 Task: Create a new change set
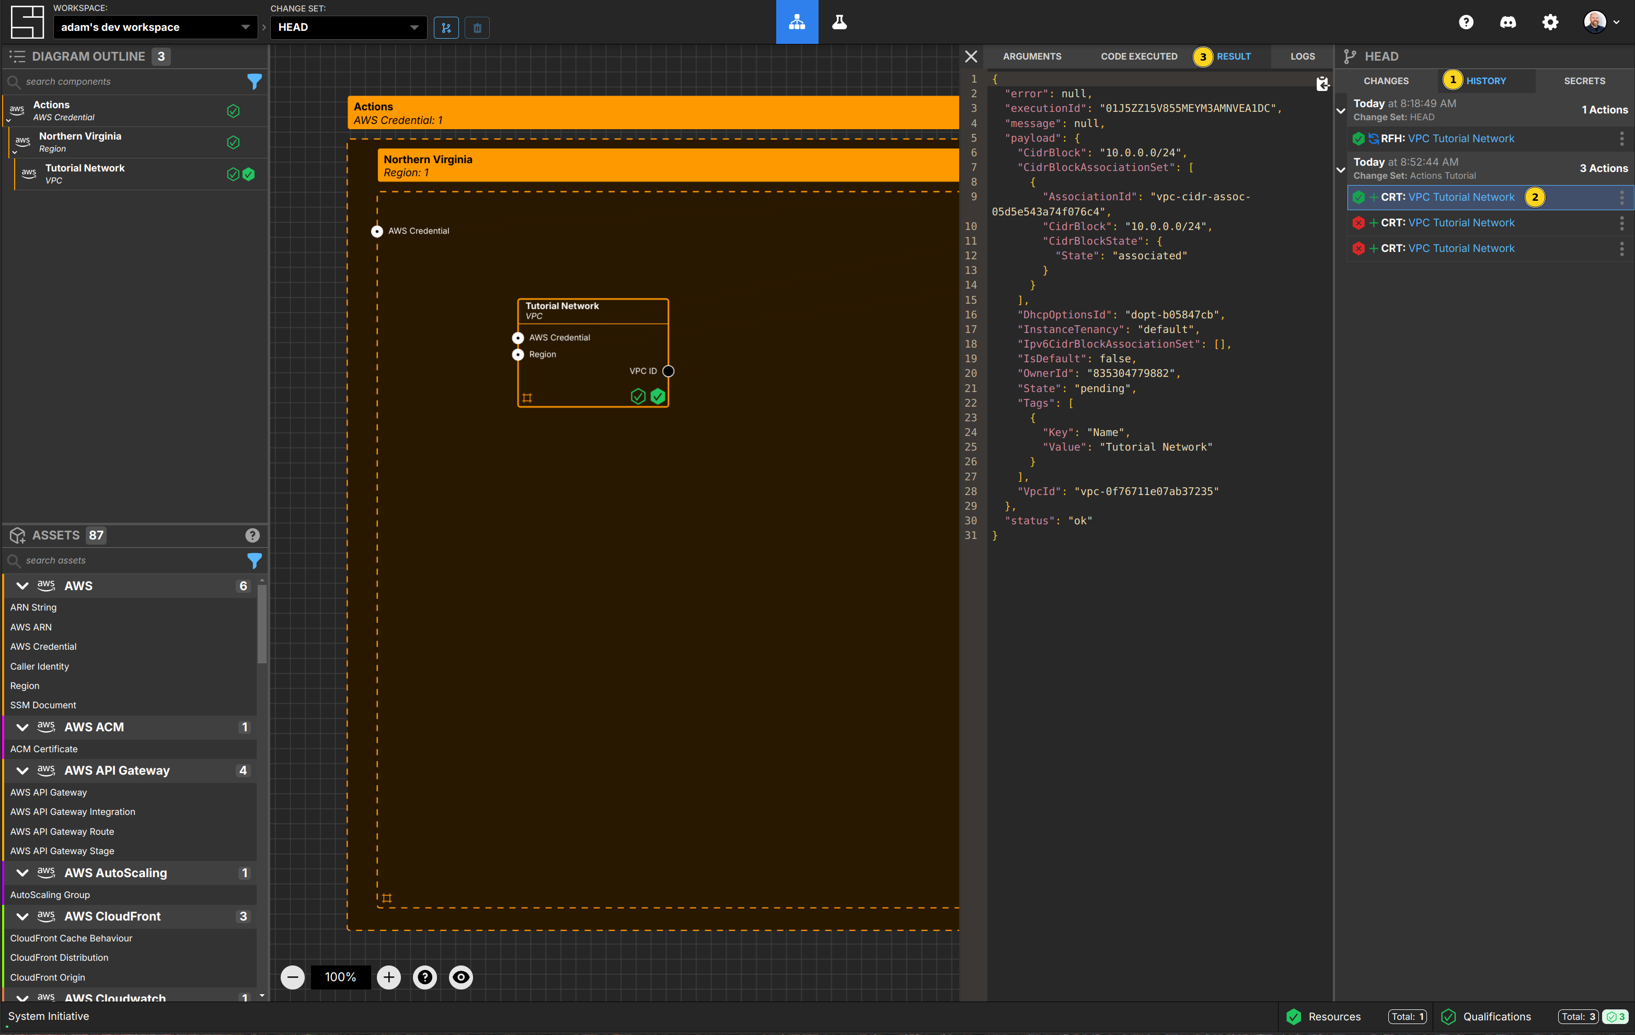(x=446, y=28)
